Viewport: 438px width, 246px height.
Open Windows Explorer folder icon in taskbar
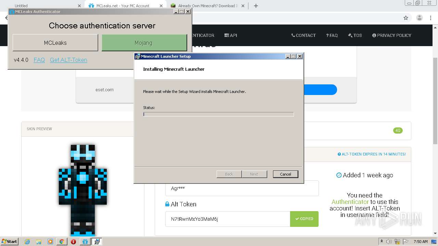(39, 242)
